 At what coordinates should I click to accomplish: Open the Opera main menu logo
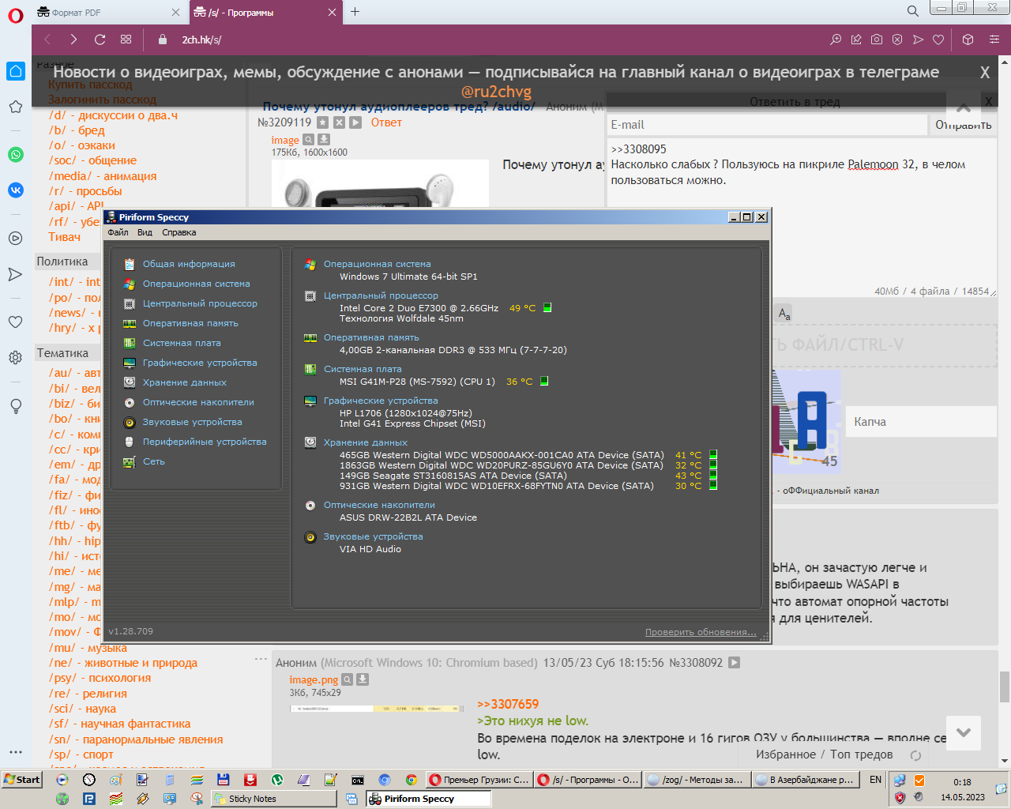[16, 15]
